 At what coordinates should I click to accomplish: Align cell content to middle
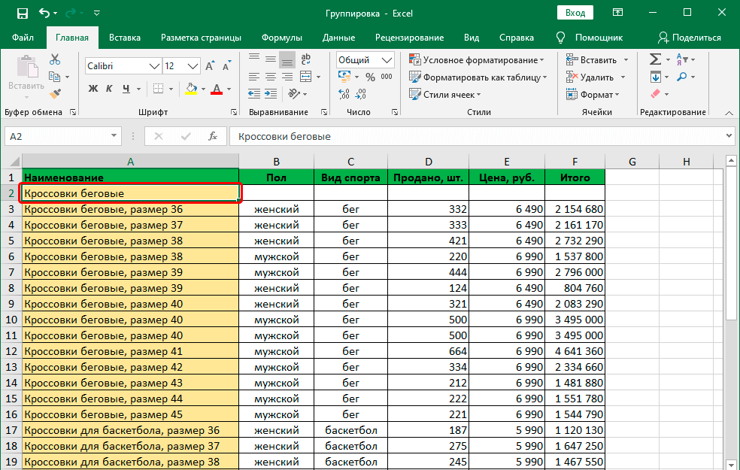pos(271,59)
